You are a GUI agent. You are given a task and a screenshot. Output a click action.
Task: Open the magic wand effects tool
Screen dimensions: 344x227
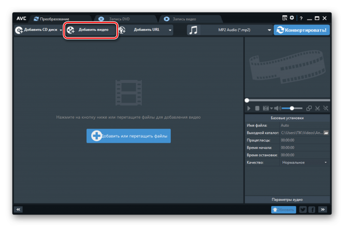point(326,108)
